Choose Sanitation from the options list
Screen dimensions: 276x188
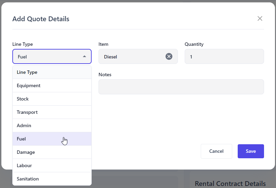coord(28,179)
